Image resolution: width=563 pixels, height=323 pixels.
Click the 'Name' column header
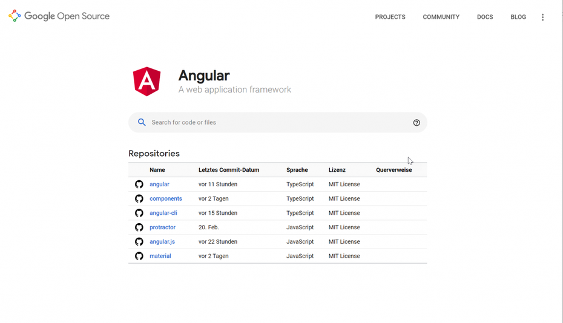pyautogui.click(x=157, y=170)
